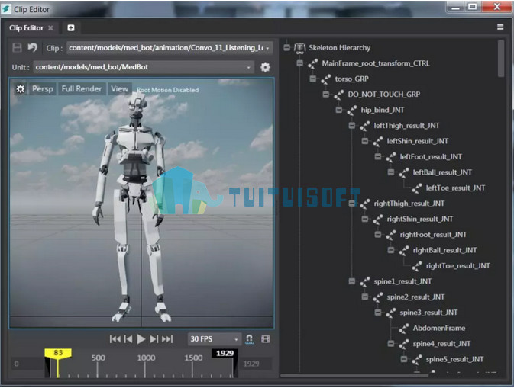Open the Full Render mode menu
This screenshot has width=514, height=388.
tap(82, 89)
